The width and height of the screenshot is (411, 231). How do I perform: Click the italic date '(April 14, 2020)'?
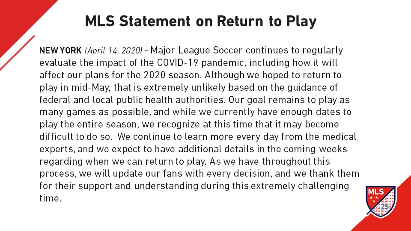pyautogui.click(x=113, y=50)
